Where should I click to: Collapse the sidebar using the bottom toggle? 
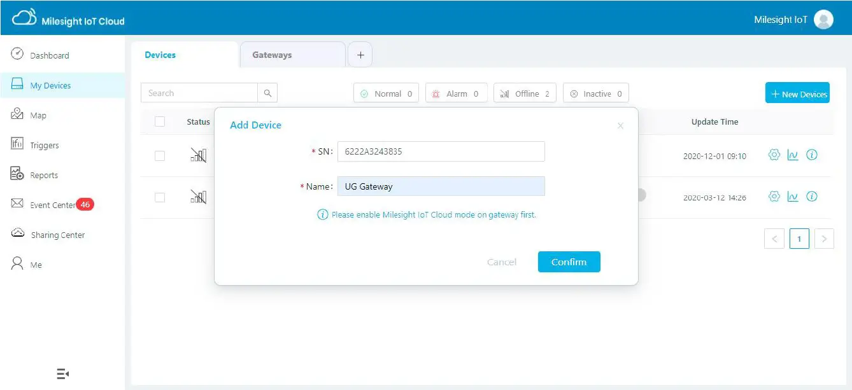[x=62, y=373]
